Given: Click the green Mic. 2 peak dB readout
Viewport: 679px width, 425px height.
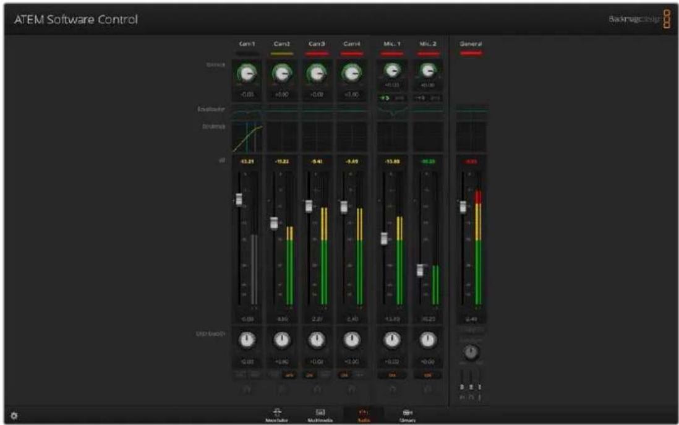Looking at the screenshot, I should 428,161.
